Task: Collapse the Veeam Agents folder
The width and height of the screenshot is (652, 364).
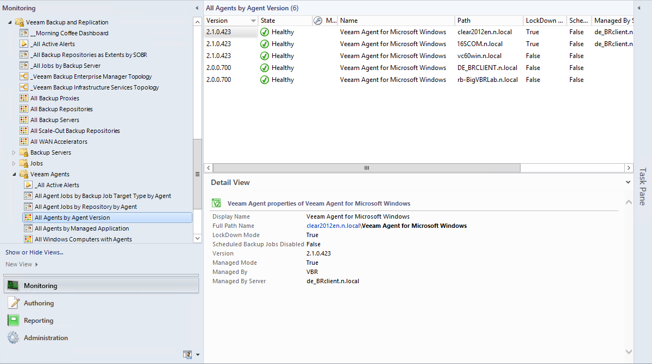Action: pos(14,174)
